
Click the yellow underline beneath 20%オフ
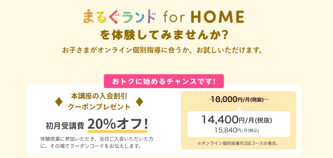point(117,131)
